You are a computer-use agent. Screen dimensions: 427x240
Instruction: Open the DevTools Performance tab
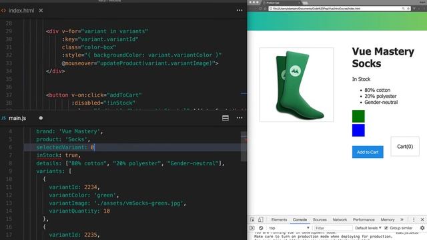click(364, 219)
